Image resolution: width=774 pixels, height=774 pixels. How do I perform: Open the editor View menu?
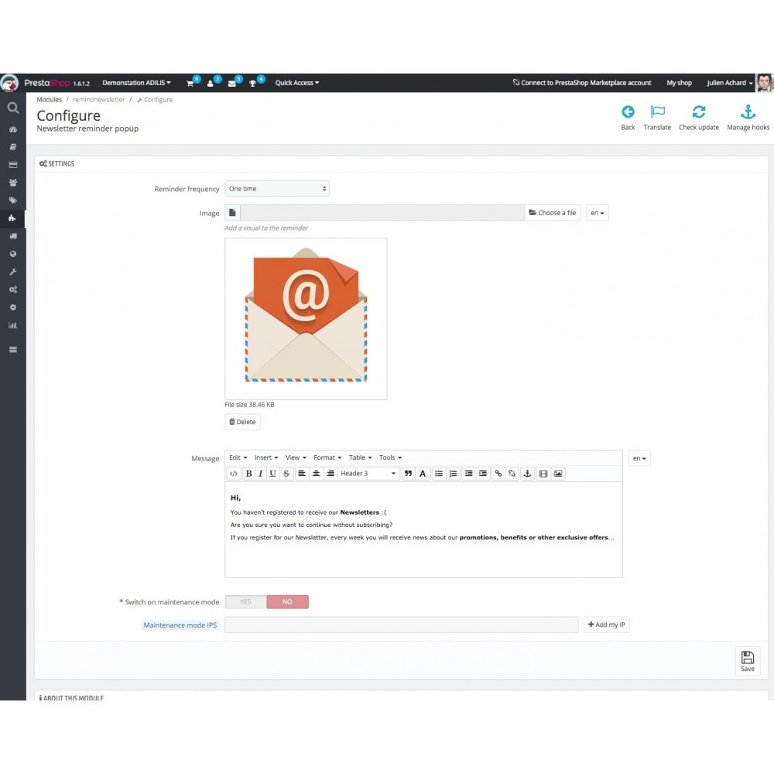[x=296, y=457]
